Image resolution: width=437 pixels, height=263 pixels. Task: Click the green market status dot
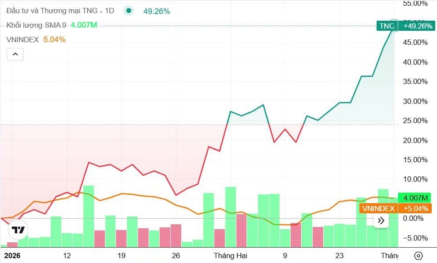point(128,11)
